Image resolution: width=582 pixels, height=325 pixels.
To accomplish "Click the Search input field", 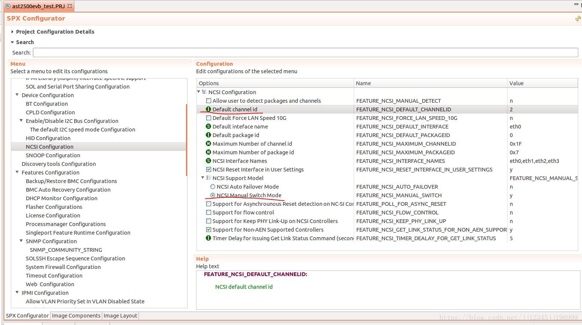I will point(305,53).
